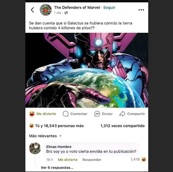Viewport: 173px width, 172px height.
Task: Open the 1,418 laughing reaction on the comment
Action: 138,159
